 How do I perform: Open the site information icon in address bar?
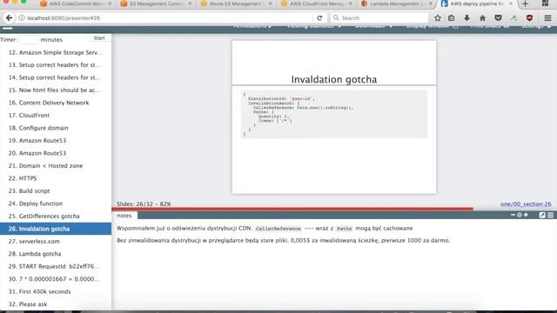[22, 17]
